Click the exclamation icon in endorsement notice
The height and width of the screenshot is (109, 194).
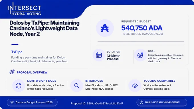pyautogui.click(x=141, y=102)
